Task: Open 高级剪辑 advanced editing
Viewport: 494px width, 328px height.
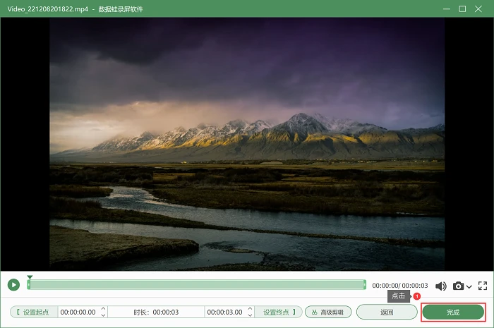Action: point(328,312)
